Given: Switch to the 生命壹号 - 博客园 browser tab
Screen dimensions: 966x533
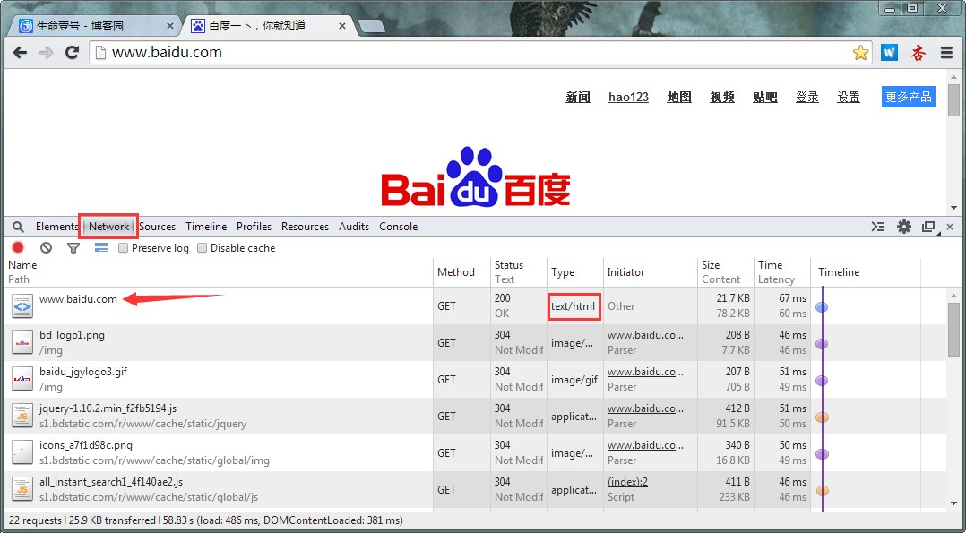Looking at the screenshot, I should (96, 26).
